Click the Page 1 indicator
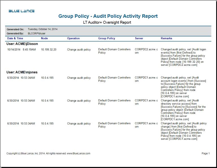This screenshot has width=217, height=168. pos(205,154)
